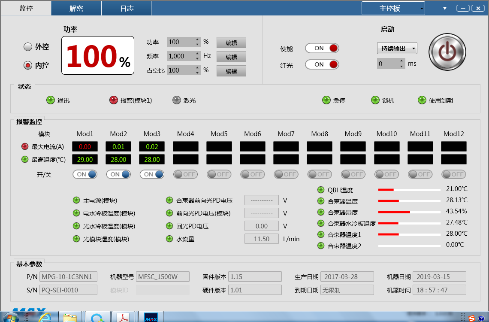This screenshot has width=489, height=322.
Task: Select the 外控 radio button
Action: click(x=28, y=47)
